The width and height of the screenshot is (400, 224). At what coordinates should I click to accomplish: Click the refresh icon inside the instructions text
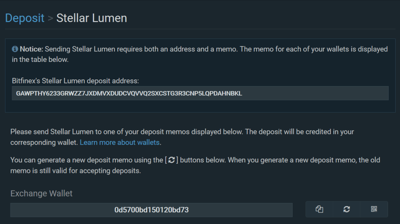171,160
